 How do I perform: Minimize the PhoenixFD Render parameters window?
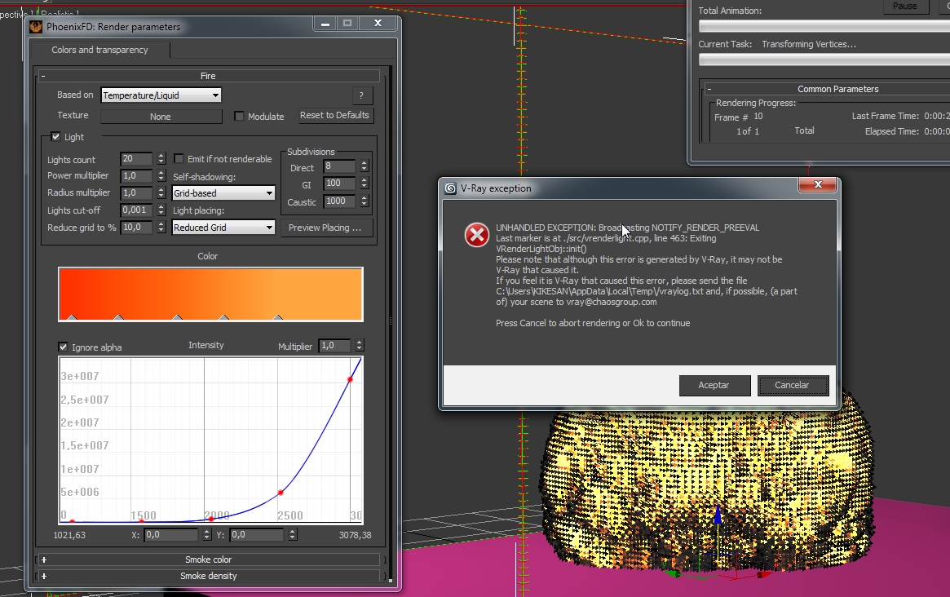point(325,23)
